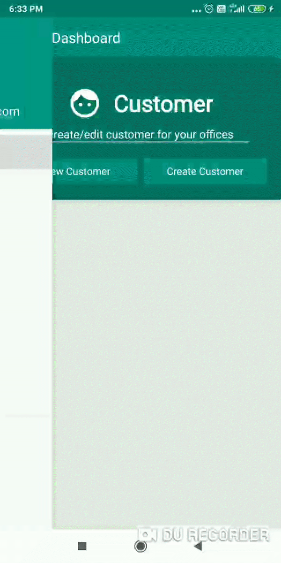Tap the email text ending in 'com' in drawer

point(10,112)
